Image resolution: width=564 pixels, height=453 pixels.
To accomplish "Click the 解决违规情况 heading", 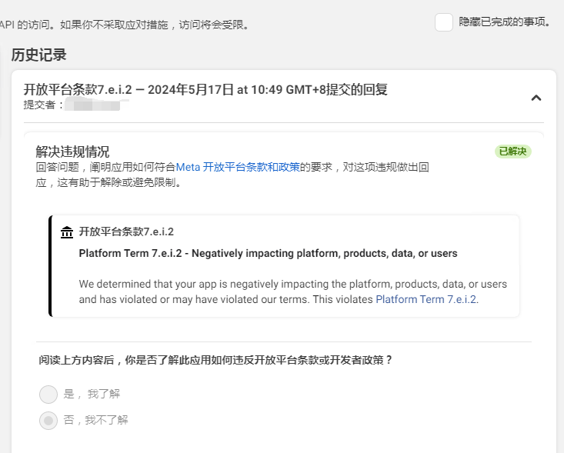I will click(x=72, y=152).
